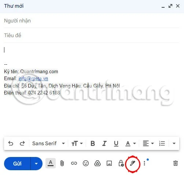Undo the last edit
This screenshot has height=175, width=184.
click(x=11, y=143)
